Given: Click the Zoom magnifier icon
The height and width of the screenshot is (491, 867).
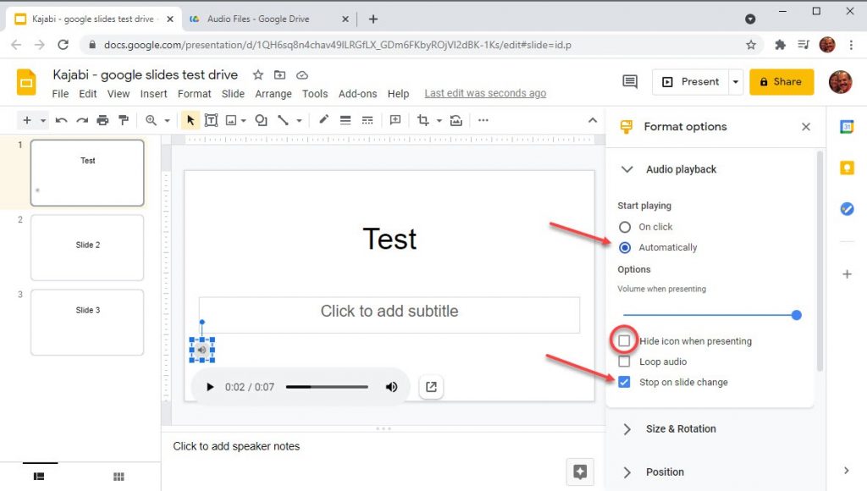Looking at the screenshot, I should point(151,120).
